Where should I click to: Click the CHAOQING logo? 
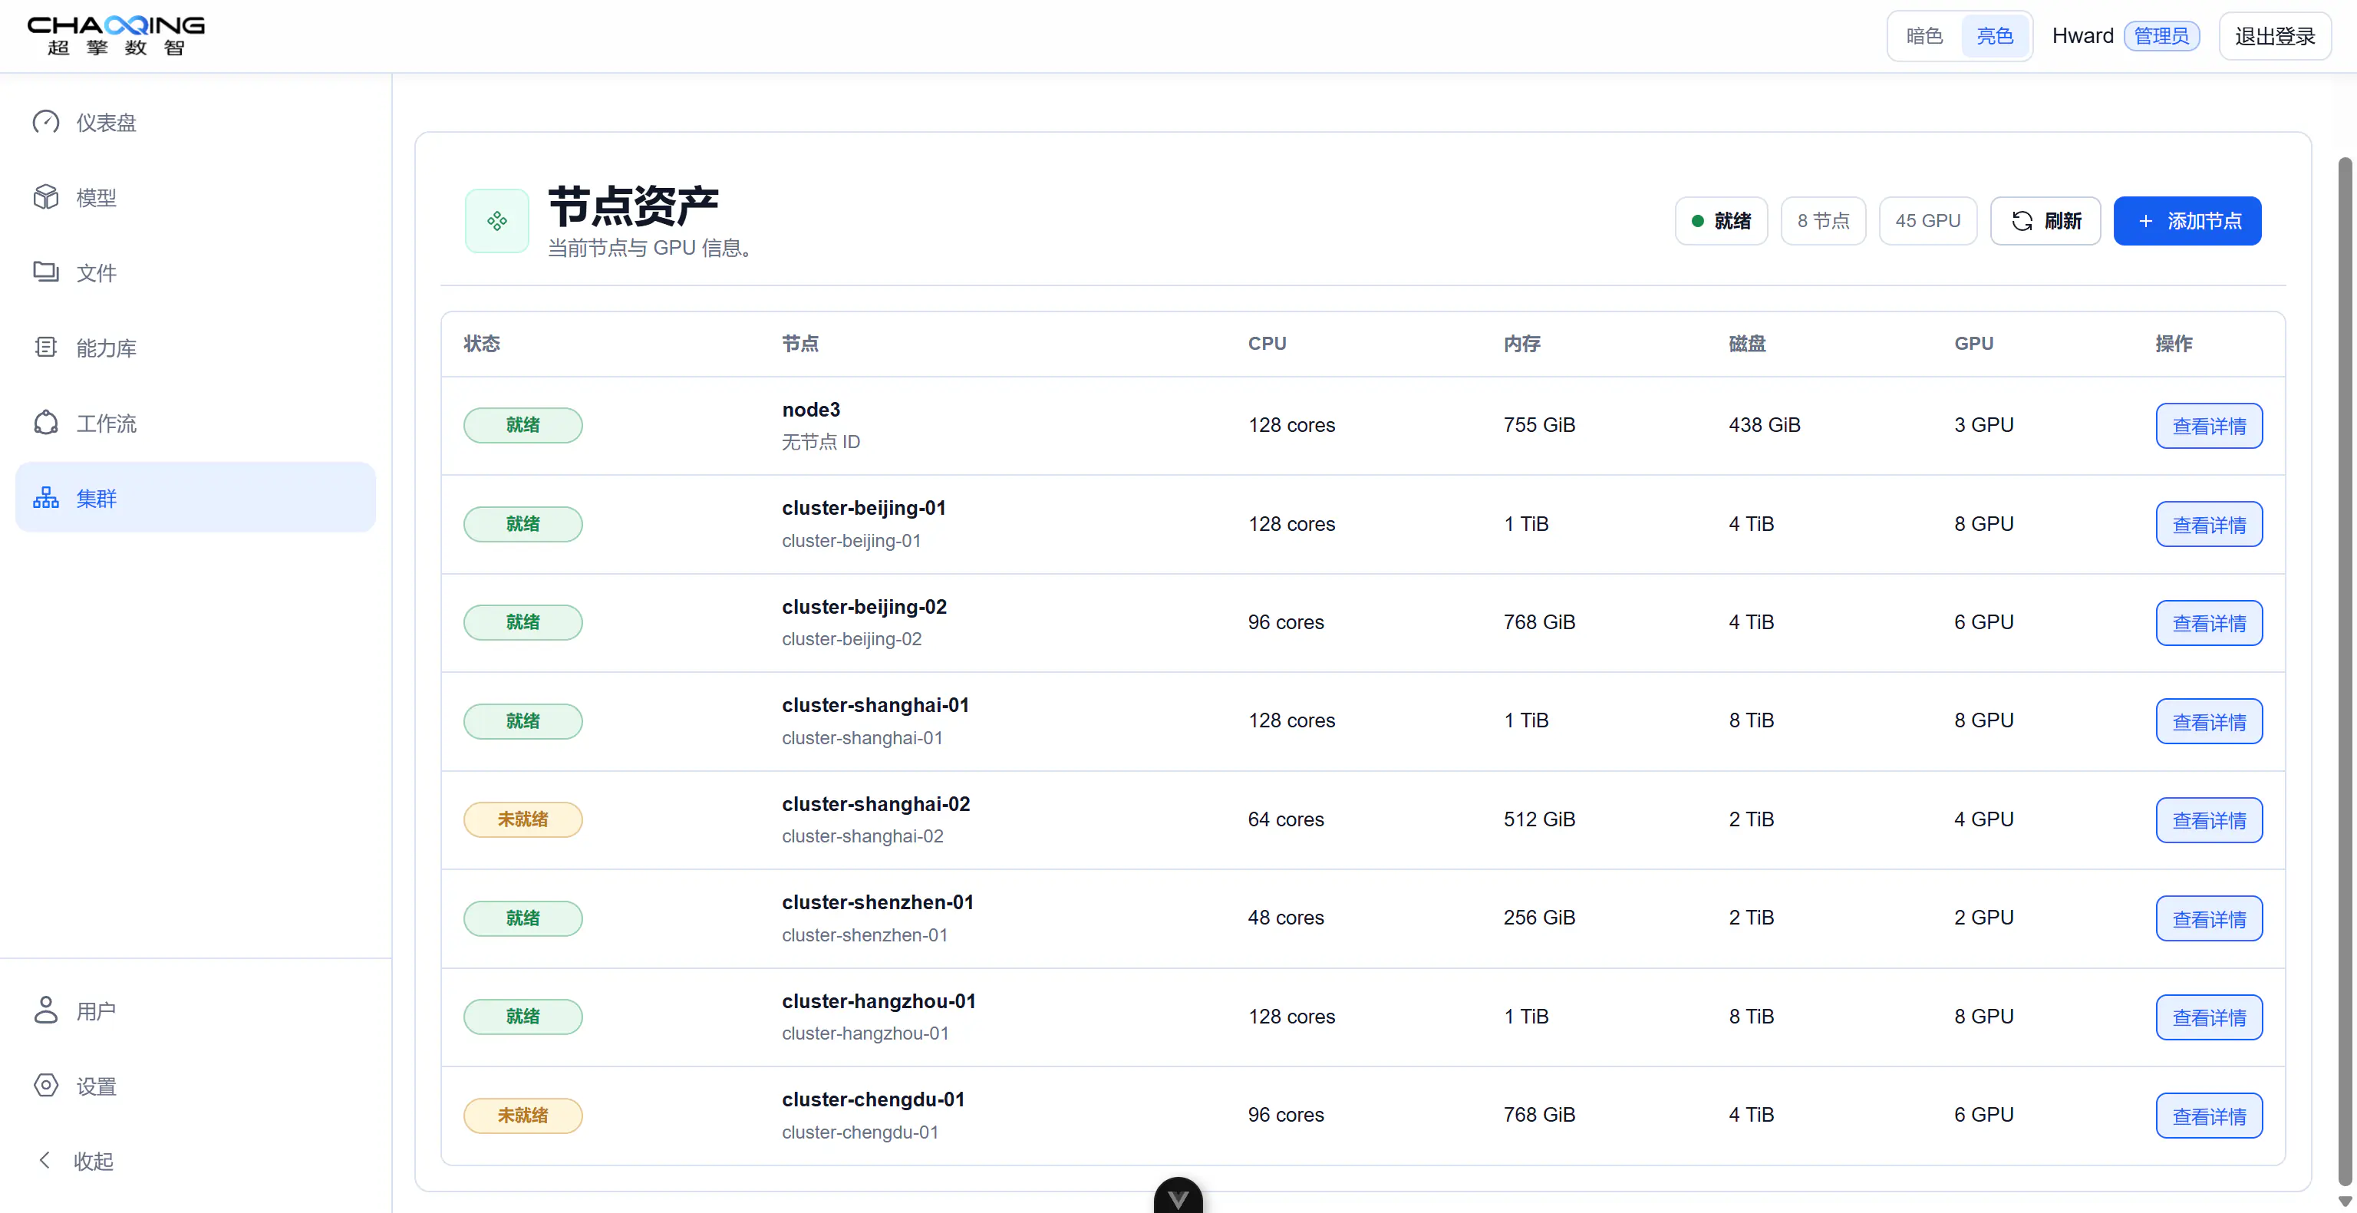tap(116, 35)
